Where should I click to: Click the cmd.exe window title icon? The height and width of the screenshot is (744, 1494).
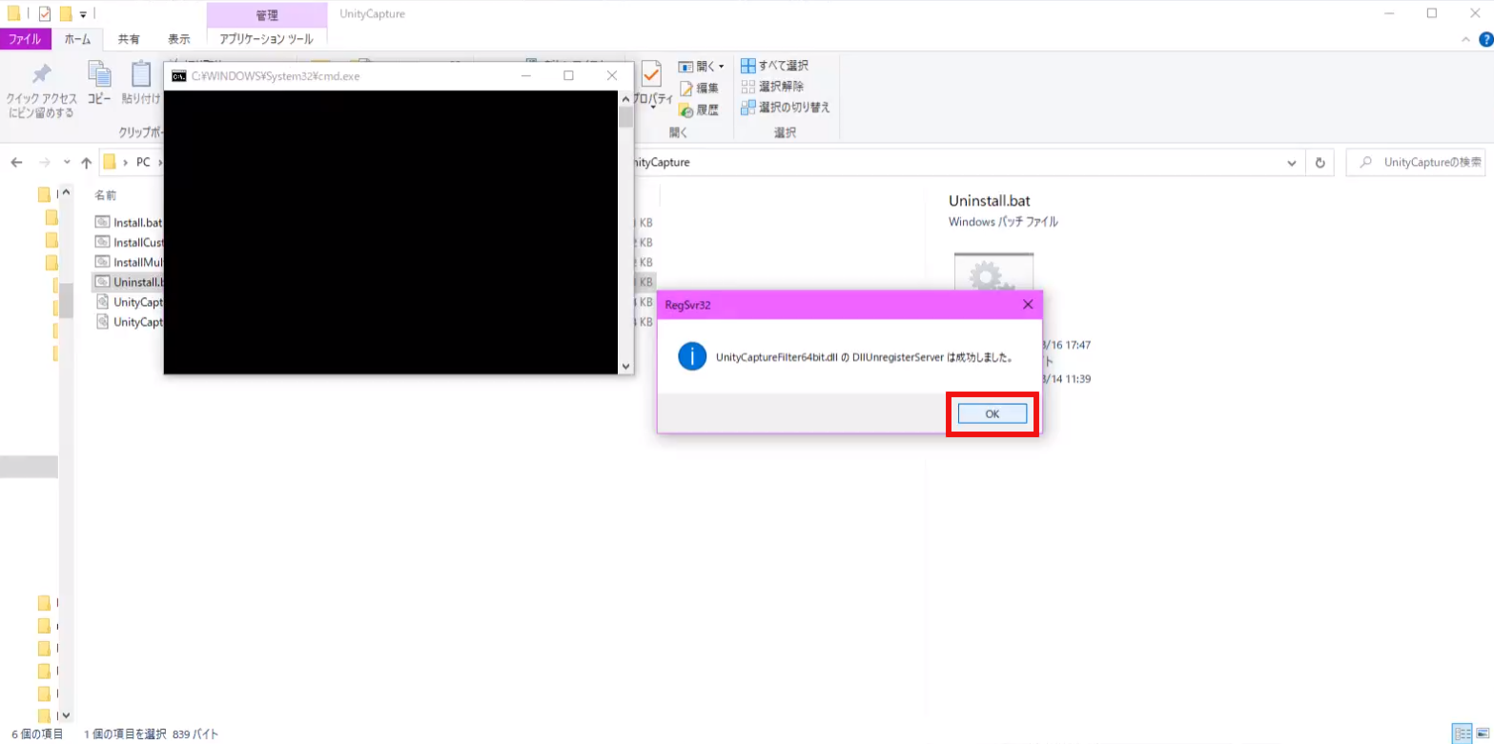tap(178, 75)
